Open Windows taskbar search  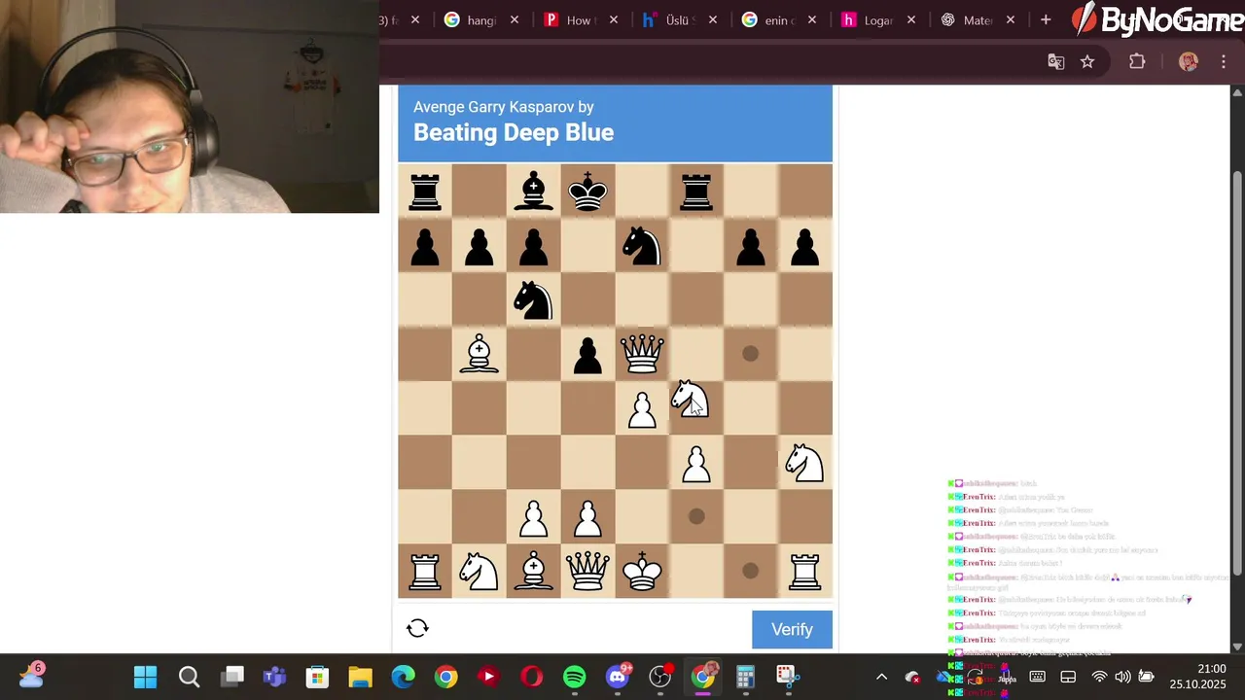pyautogui.click(x=189, y=677)
